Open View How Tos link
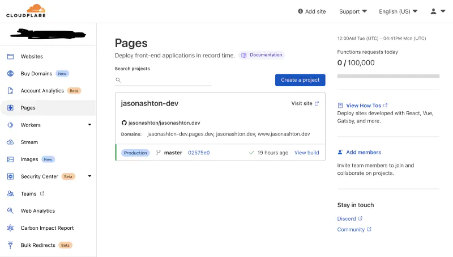Screen dimensions: 453x257 (x=364, y=106)
